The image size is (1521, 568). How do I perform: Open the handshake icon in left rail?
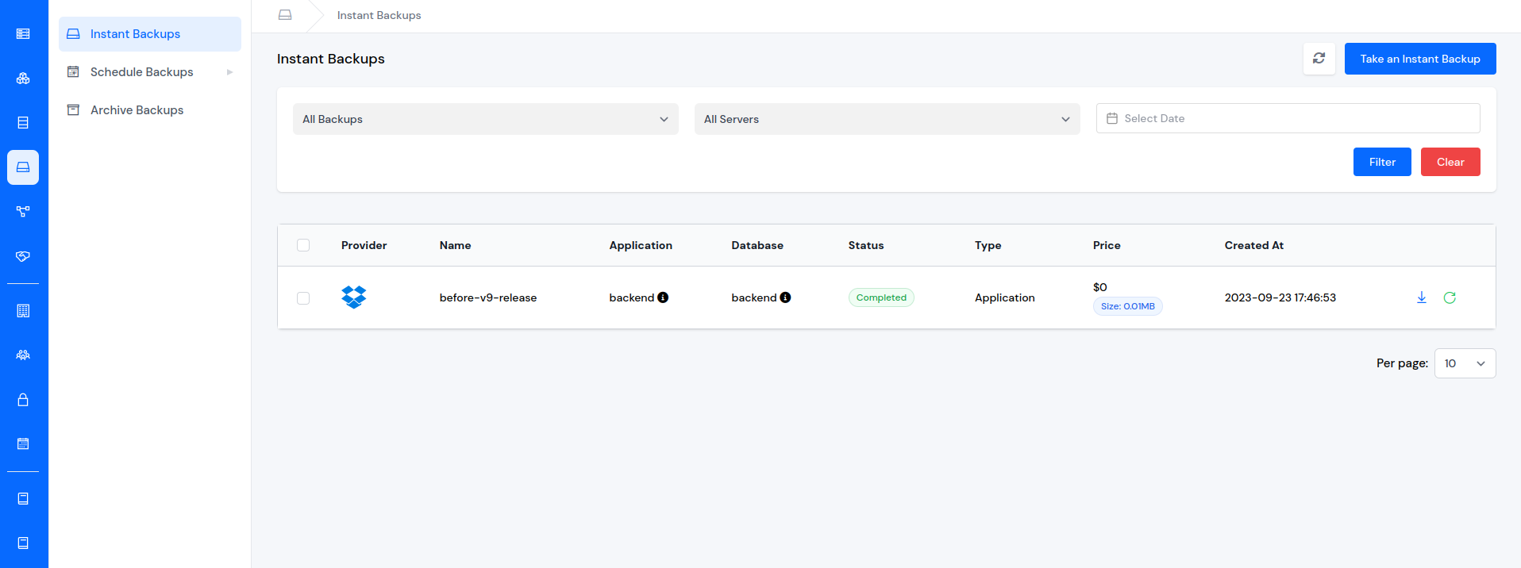23,256
